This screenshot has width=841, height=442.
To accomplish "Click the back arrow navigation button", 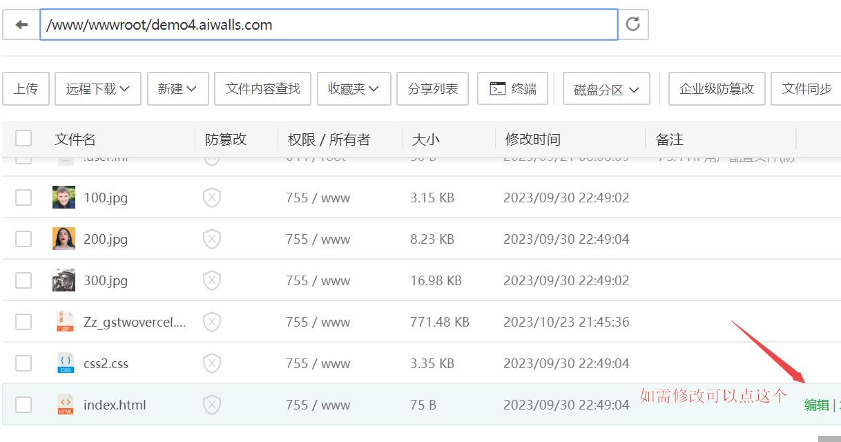I will pyautogui.click(x=21, y=25).
